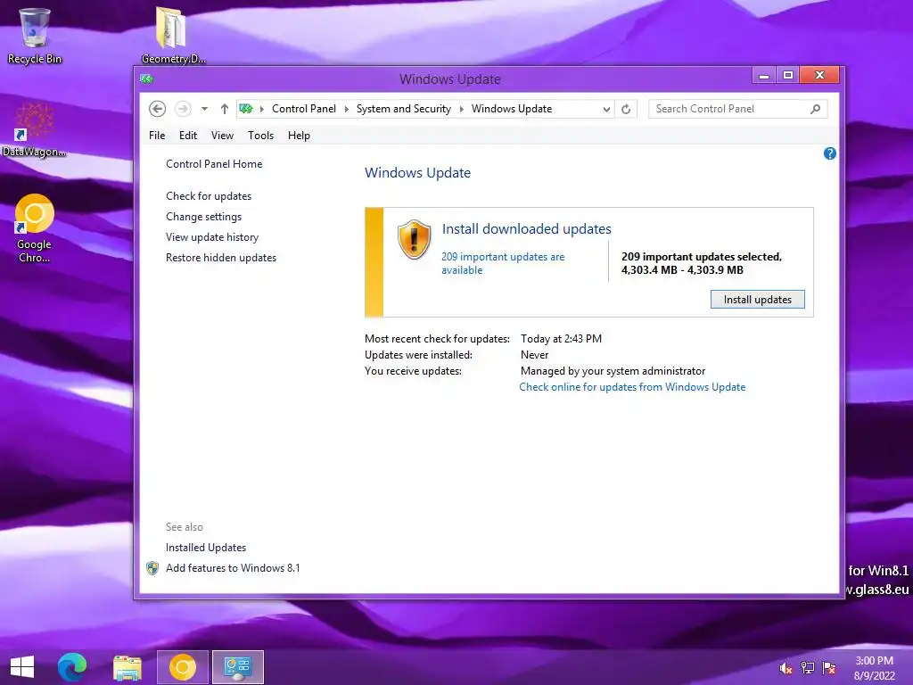Screen dimensions: 913x685
Task: Open the Help menu
Action: pyautogui.click(x=300, y=136)
